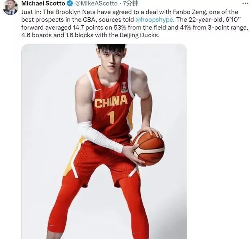
Task: Click the name "Fanbo Zeng" in the tweet
Action: (190, 12)
